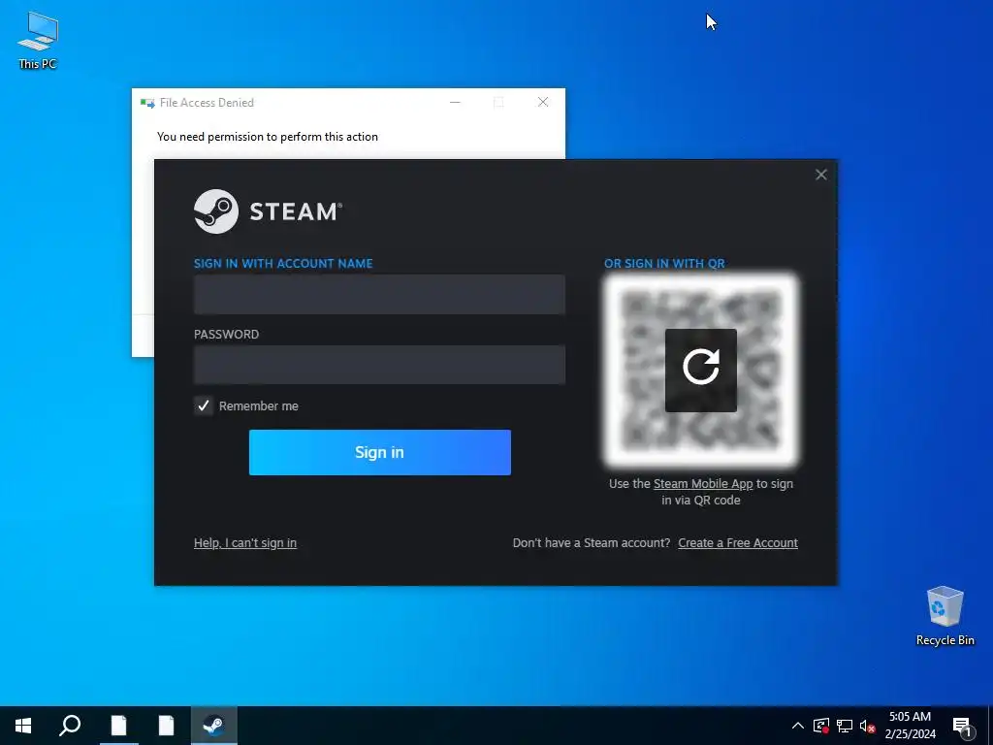This screenshot has height=745, width=993.
Task: Select the Recycle Bin desktop icon
Action: pos(945,616)
